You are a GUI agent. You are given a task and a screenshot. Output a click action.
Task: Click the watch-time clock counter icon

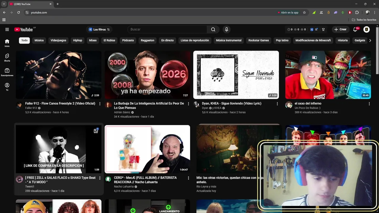coord(289,30)
